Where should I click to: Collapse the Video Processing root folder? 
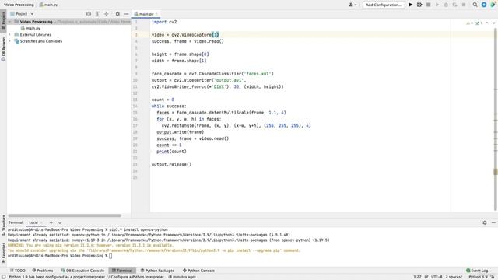pyautogui.click(x=9, y=22)
